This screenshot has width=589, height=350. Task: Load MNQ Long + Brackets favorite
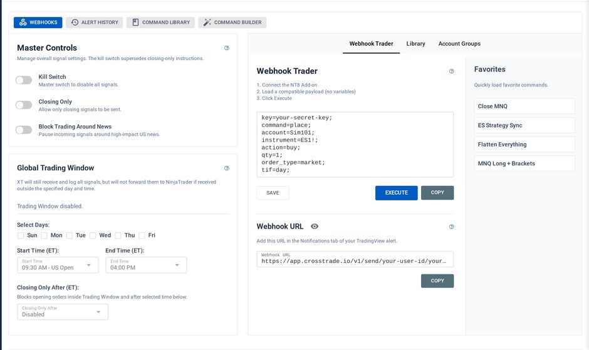click(x=524, y=163)
